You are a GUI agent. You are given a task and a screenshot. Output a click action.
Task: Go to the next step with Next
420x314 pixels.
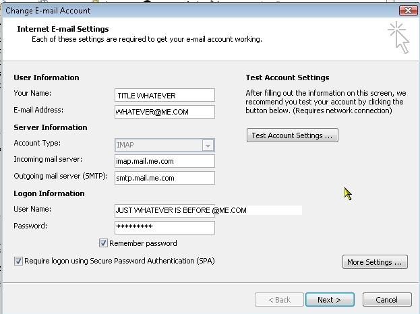pyautogui.click(x=330, y=300)
